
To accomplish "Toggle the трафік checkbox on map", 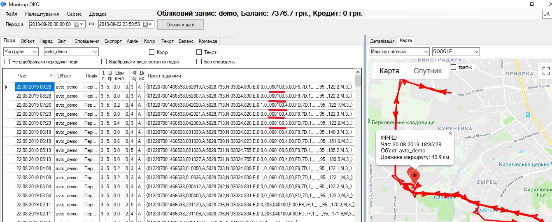I will (x=454, y=67).
